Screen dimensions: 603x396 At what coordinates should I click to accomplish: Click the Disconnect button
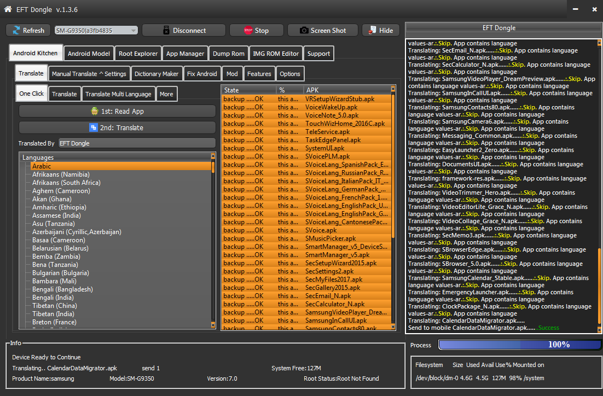pyautogui.click(x=184, y=31)
